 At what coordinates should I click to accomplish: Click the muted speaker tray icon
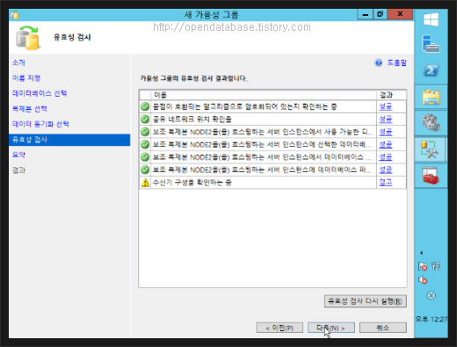pos(423,280)
